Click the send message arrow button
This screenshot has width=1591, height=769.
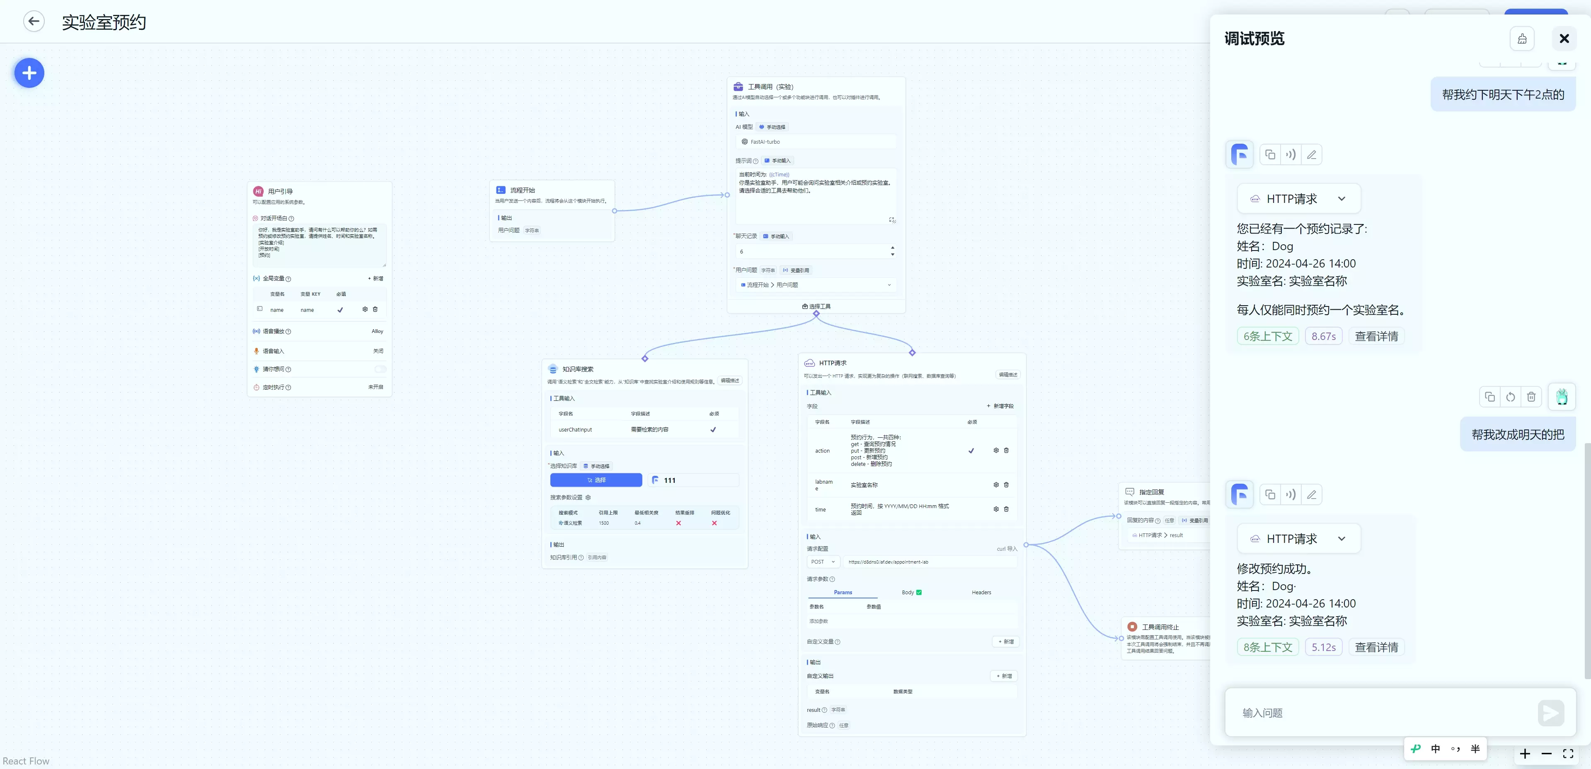click(x=1550, y=713)
